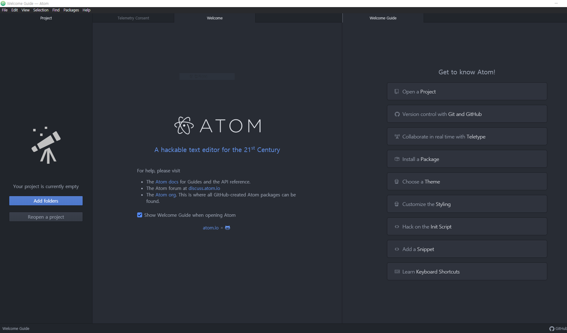567x333 pixels.
Task: Click the hackable text editor tagline
Action: (217, 150)
